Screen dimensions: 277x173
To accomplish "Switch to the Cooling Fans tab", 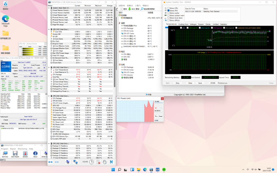I will click(183, 24).
